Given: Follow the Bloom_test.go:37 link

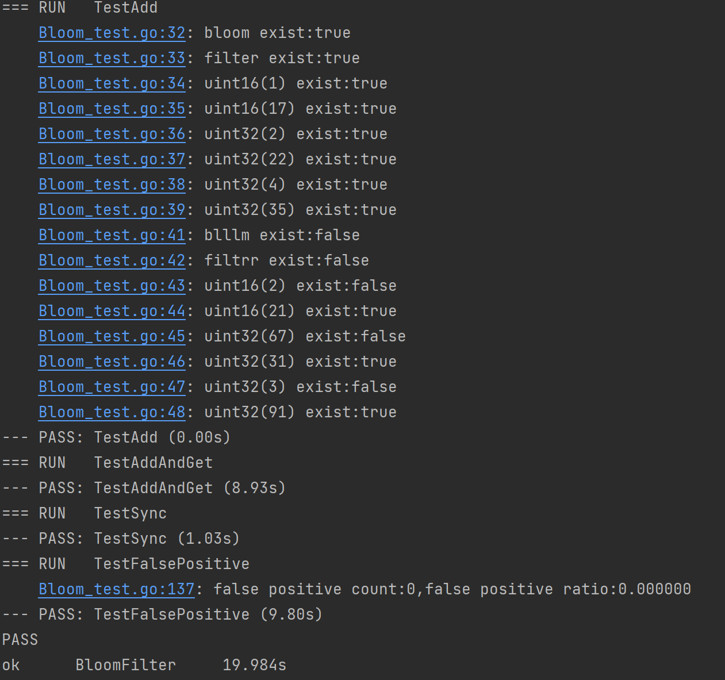Looking at the screenshot, I should click(x=112, y=159).
